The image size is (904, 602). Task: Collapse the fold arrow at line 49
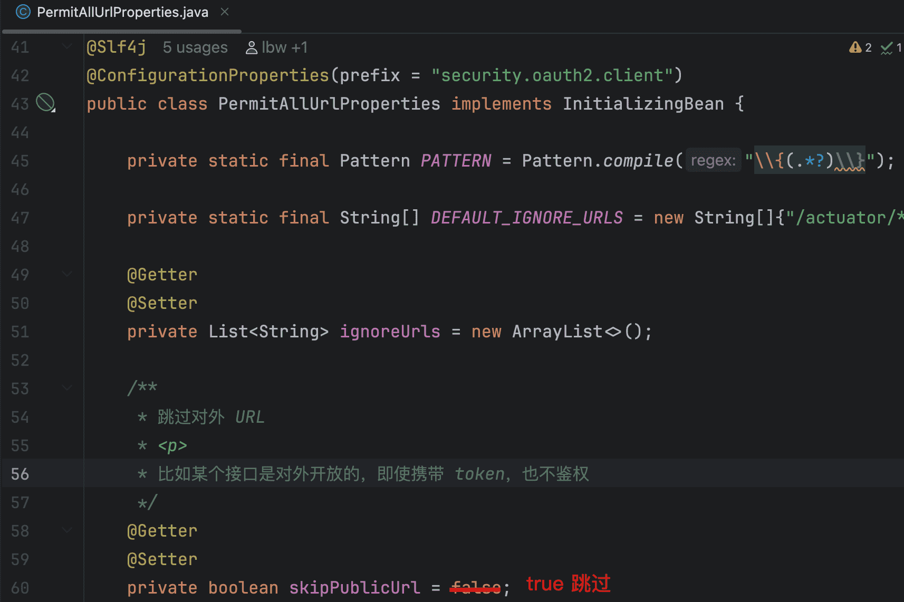67,274
